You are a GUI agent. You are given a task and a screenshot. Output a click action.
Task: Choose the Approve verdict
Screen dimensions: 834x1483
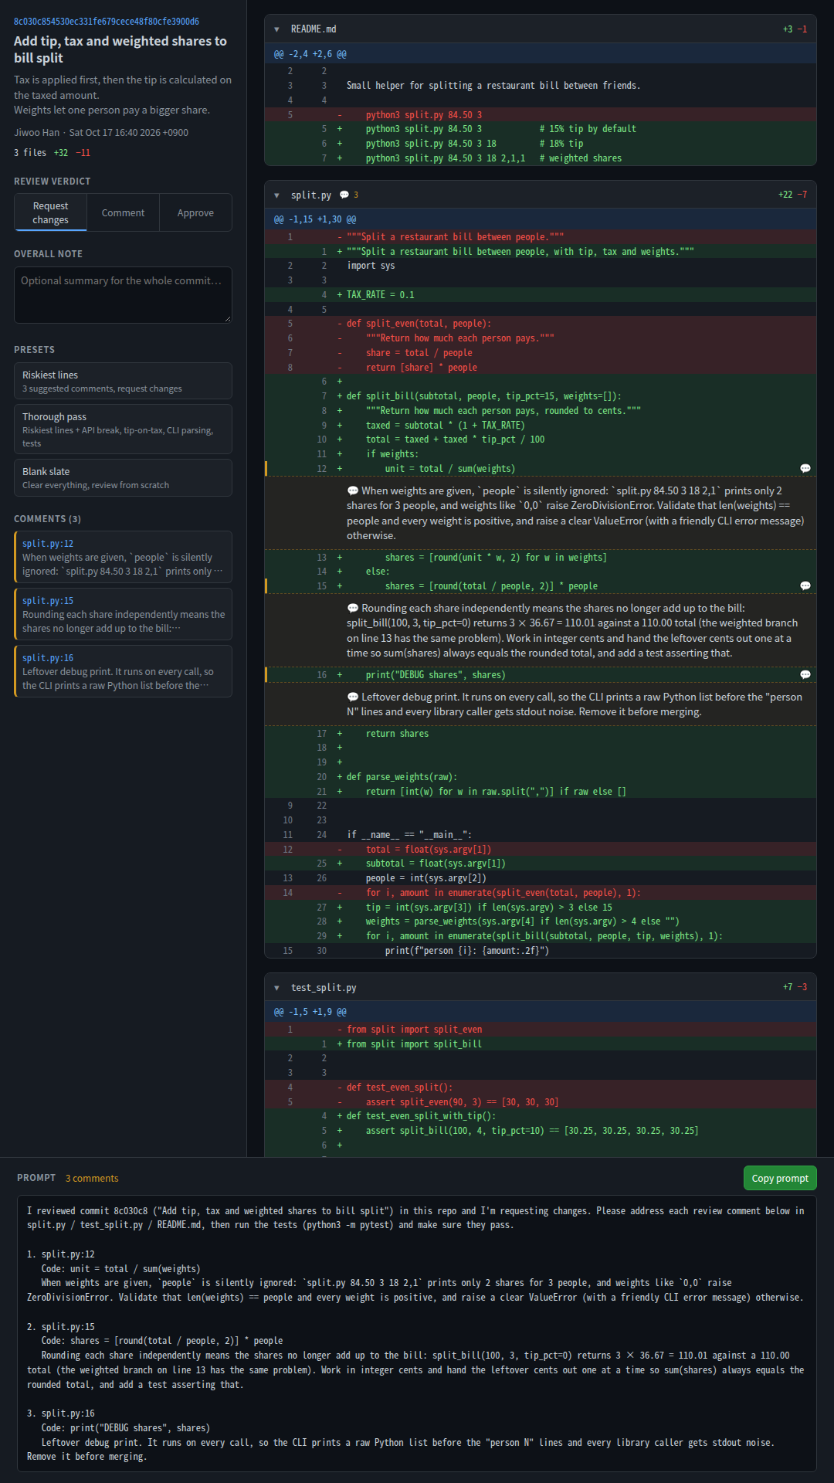195,212
